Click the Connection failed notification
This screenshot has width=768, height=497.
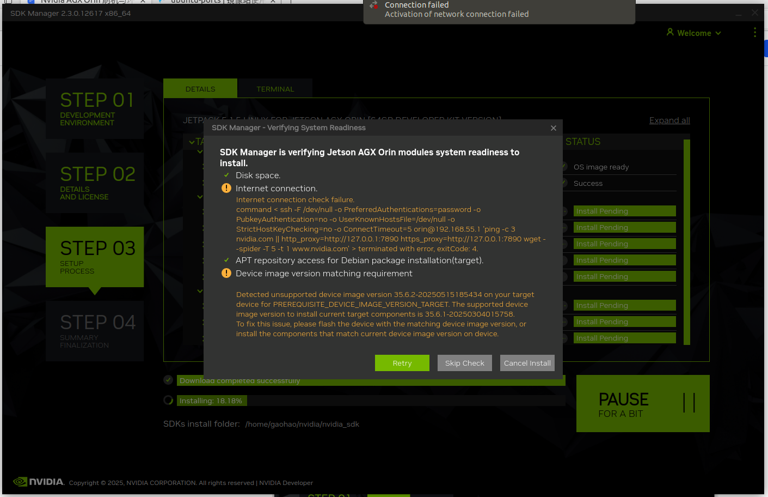tap(499, 11)
